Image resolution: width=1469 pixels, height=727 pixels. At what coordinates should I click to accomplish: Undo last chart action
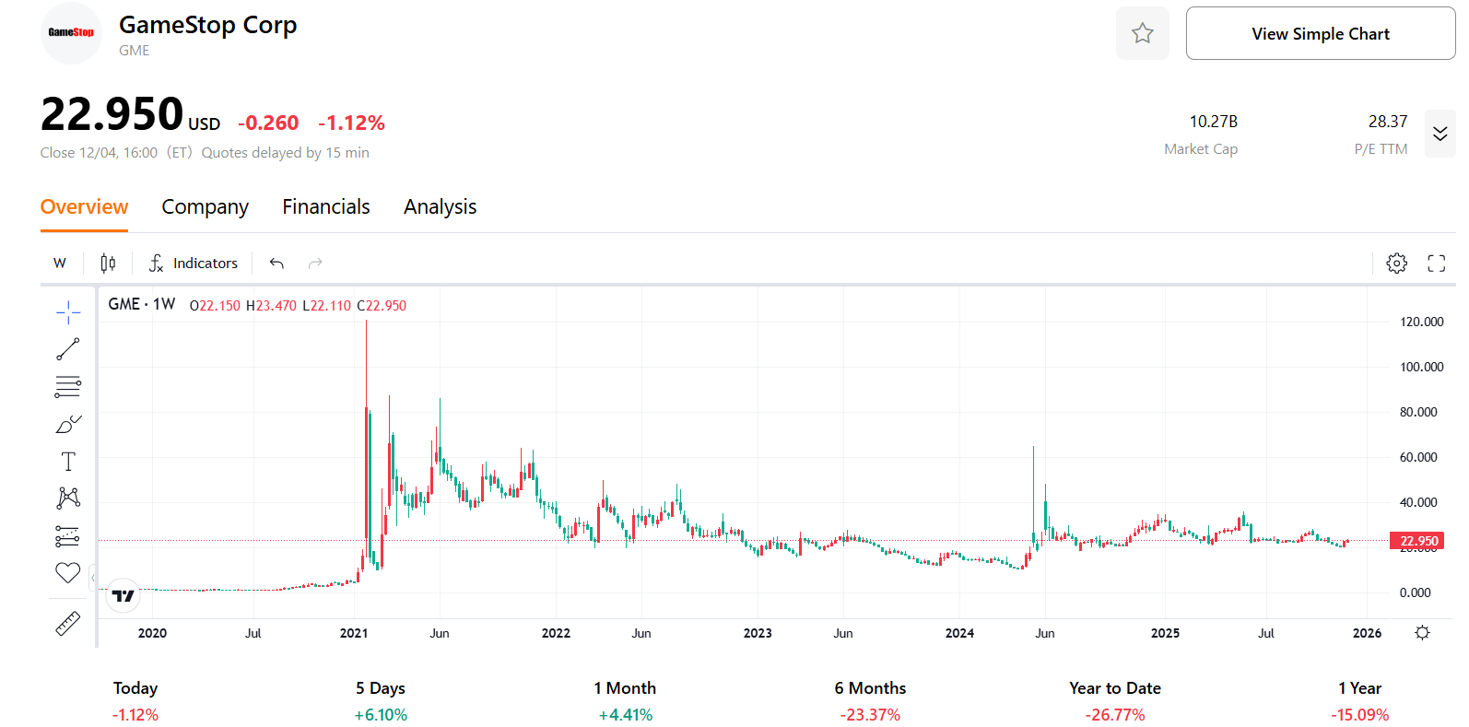click(276, 264)
